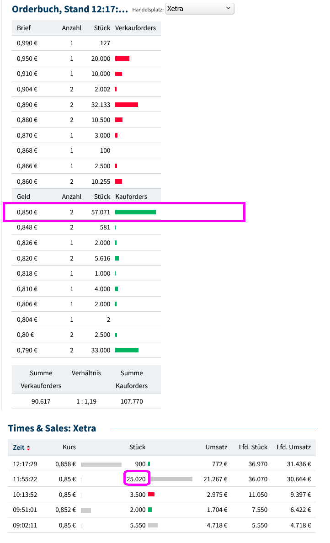The height and width of the screenshot is (543, 330).
Task: Click the green indicator next to 900 Stück
Action: (x=149, y=464)
